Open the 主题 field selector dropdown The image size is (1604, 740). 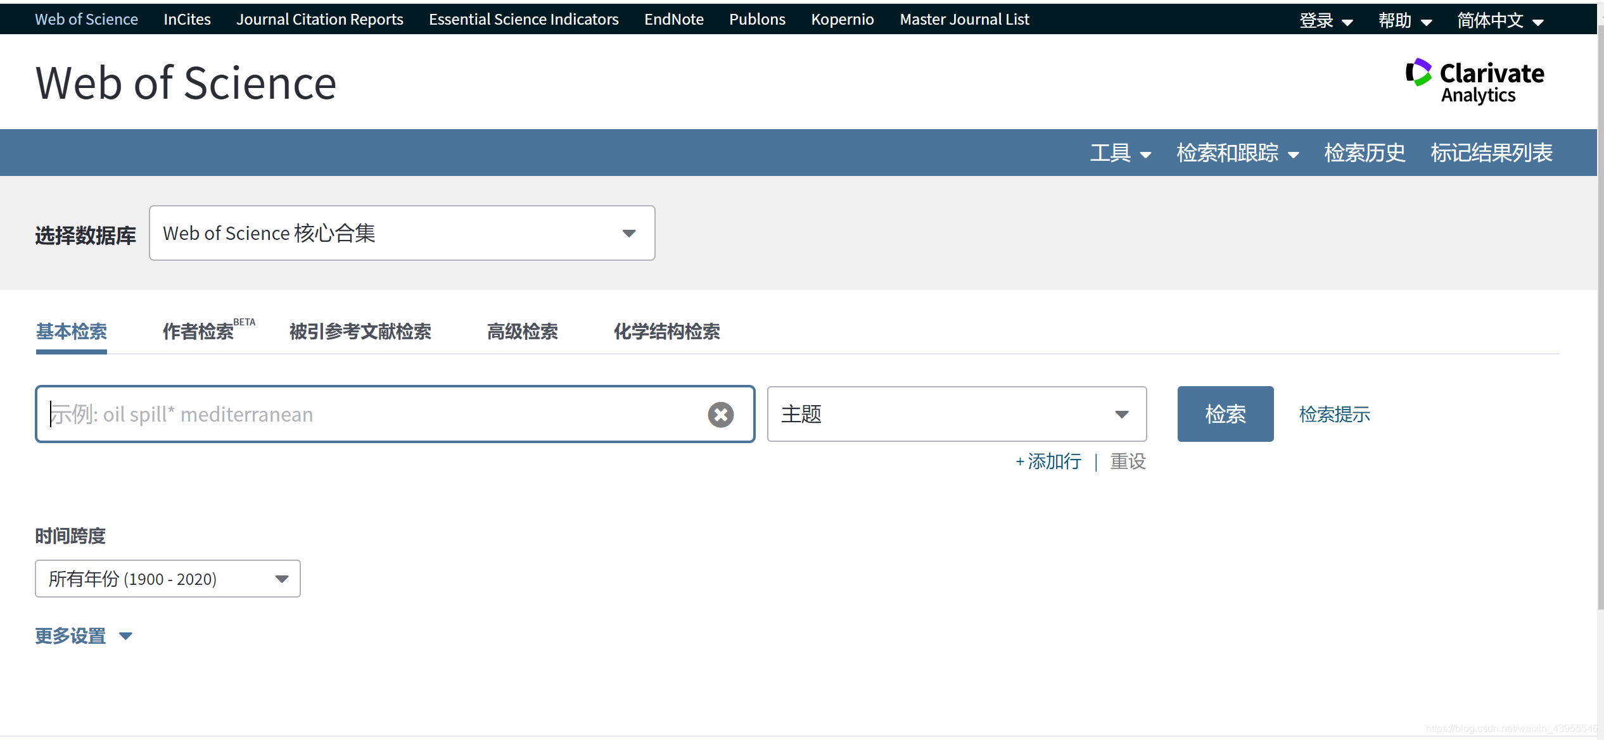pyautogui.click(x=956, y=414)
